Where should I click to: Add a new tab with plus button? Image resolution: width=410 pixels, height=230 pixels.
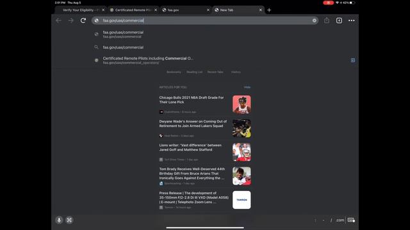[269, 10]
